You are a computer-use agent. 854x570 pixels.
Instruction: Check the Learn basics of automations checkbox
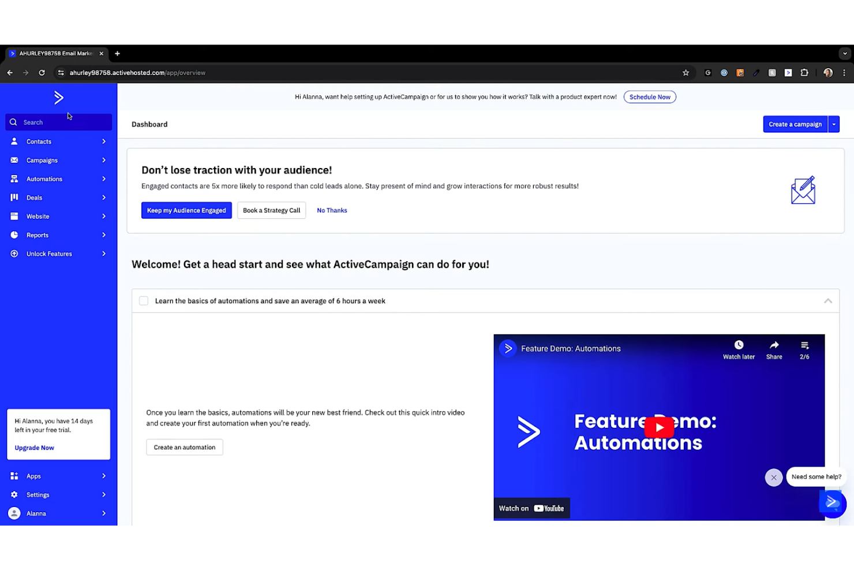click(x=144, y=301)
